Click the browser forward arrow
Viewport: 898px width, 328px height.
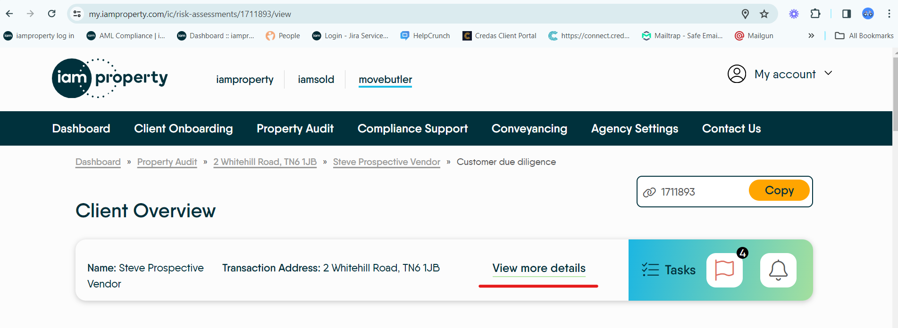[x=31, y=14]
